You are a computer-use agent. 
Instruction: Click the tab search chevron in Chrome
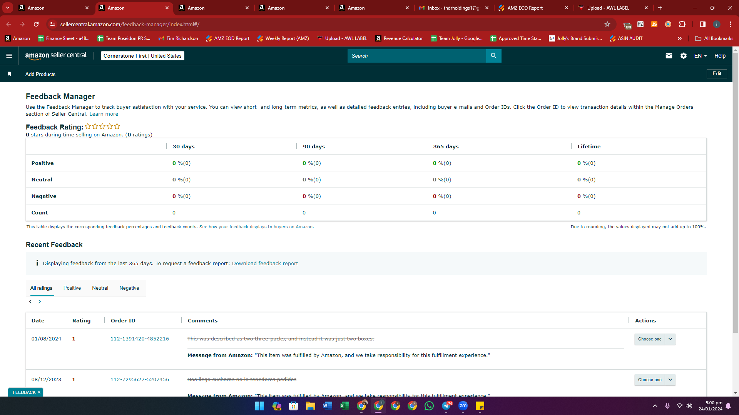[x=8, y=8]
